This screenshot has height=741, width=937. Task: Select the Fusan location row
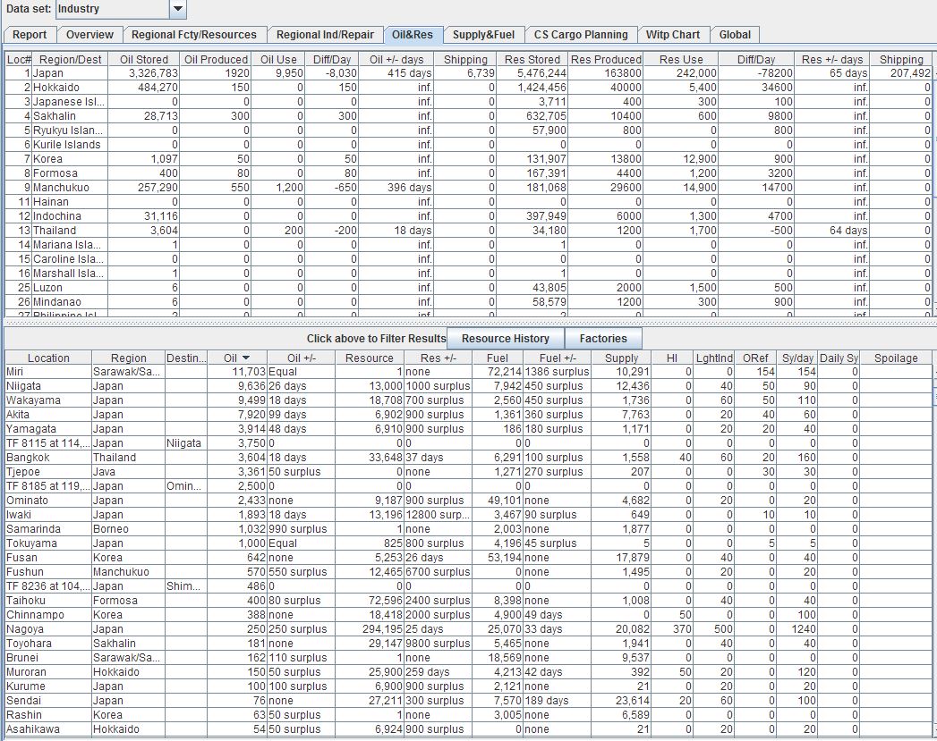tap(469, 558)
